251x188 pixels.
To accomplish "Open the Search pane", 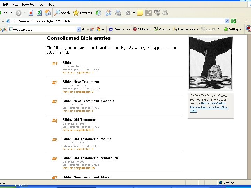I will [x=62, y=13].
